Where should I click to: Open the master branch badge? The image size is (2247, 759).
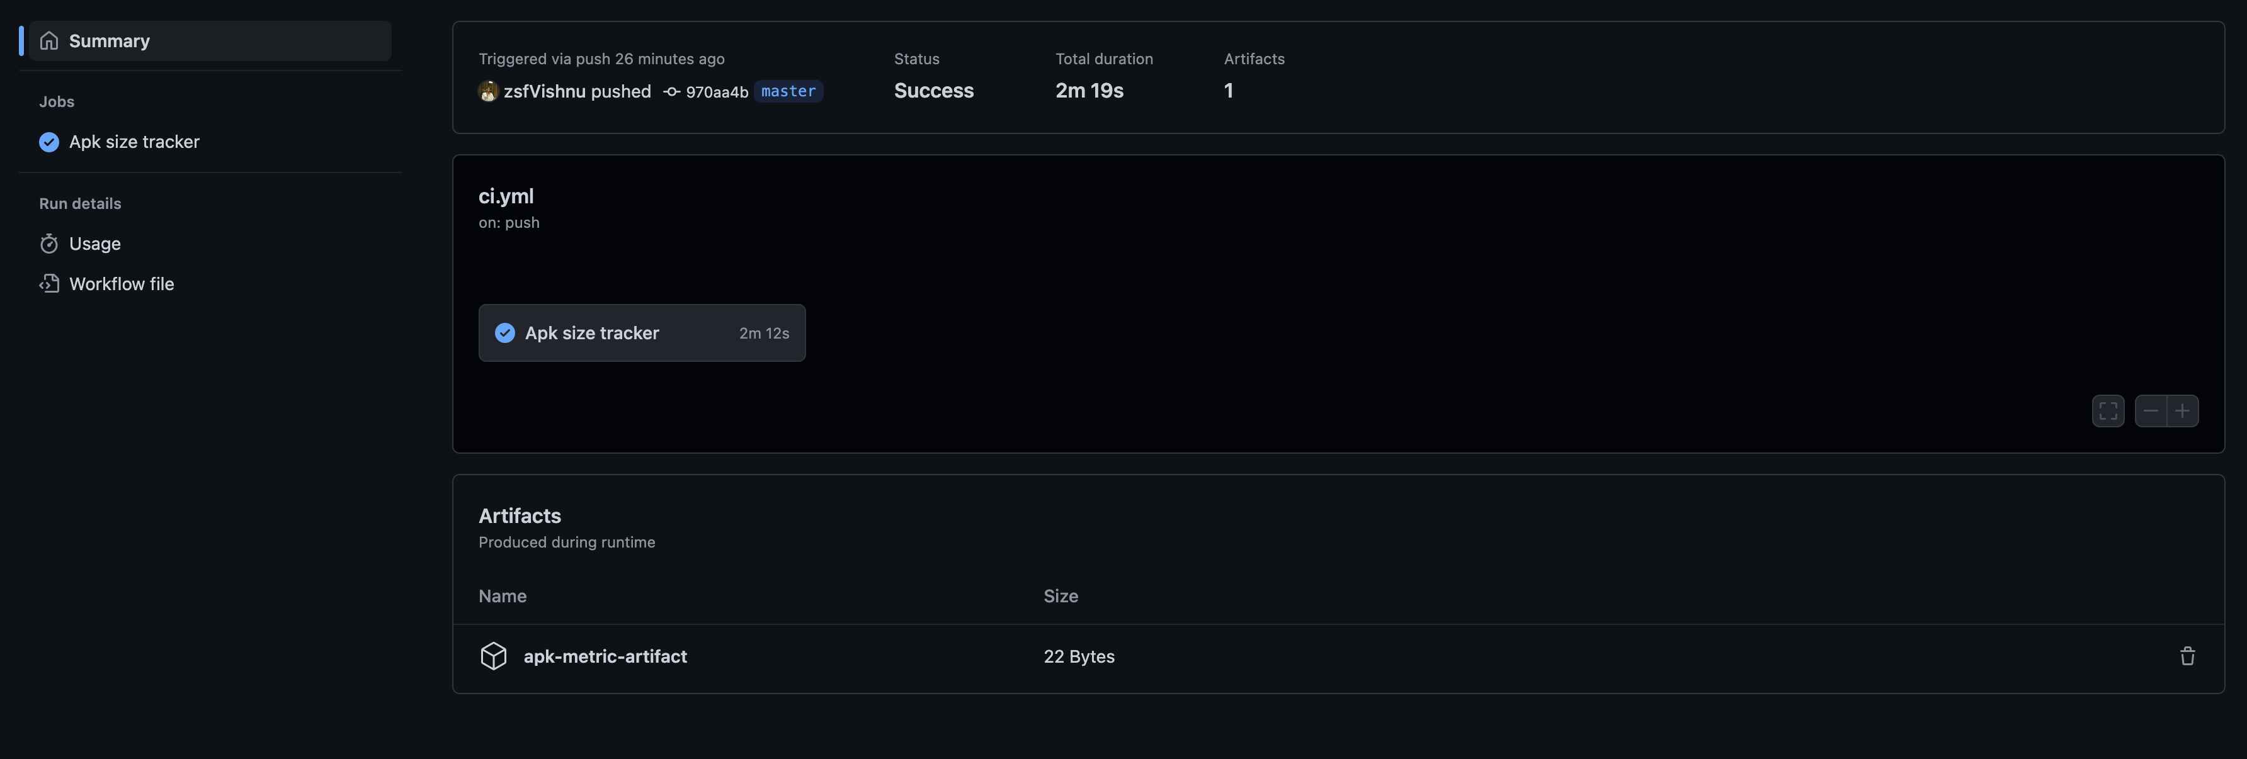click(788, 91)
